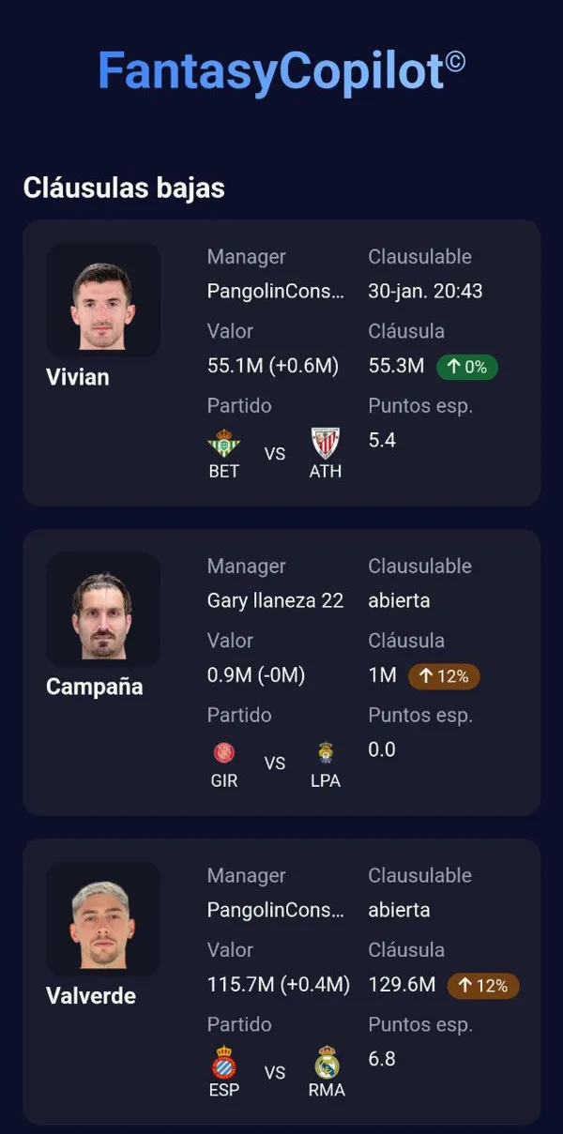This screenshot has width=563, height=1134.
Task: Open PangolinCons manager in Vivian's card
Action: pos(275,291)
